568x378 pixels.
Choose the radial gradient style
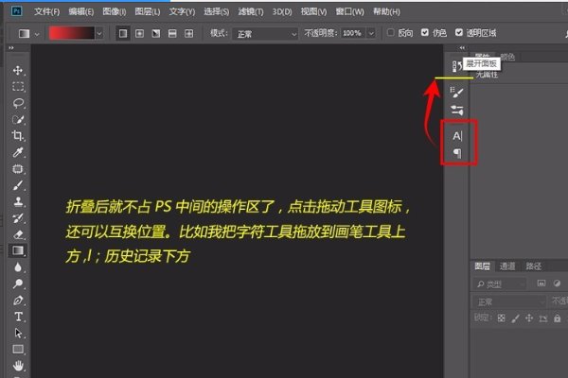pyautogui.click(x=139, y=33)
